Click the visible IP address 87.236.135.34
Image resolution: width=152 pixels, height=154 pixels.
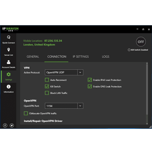pyautogui.click(x=53, y=41)
